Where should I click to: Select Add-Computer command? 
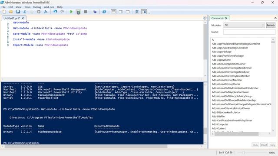(220, 124)
